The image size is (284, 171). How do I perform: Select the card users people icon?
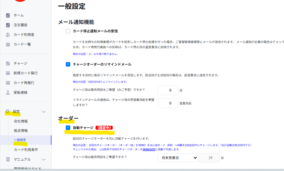tap(8, 35)
